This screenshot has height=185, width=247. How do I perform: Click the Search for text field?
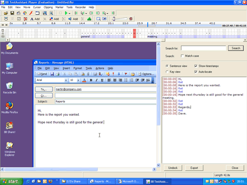point(203,48)
